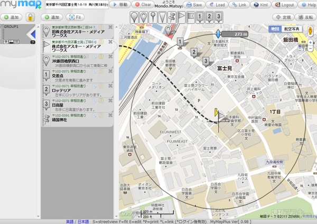
Task: Click the Save button
Action: coord(194,5)
